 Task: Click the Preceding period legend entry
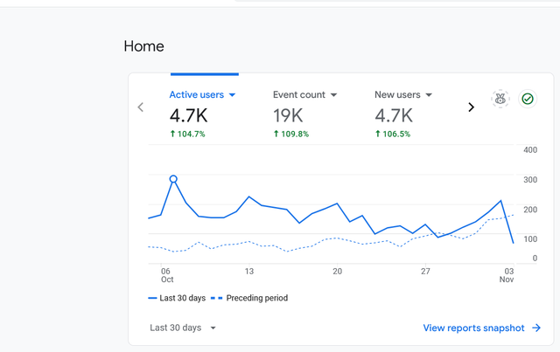249,298
